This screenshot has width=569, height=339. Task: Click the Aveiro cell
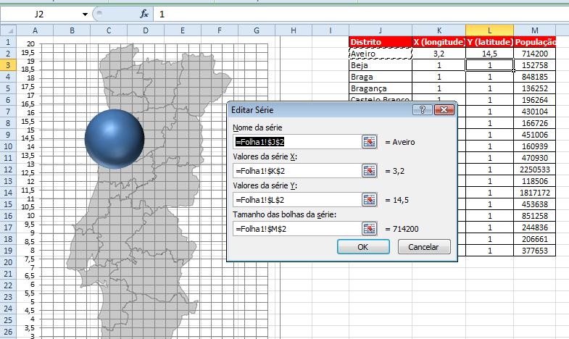tap(381, 54)
